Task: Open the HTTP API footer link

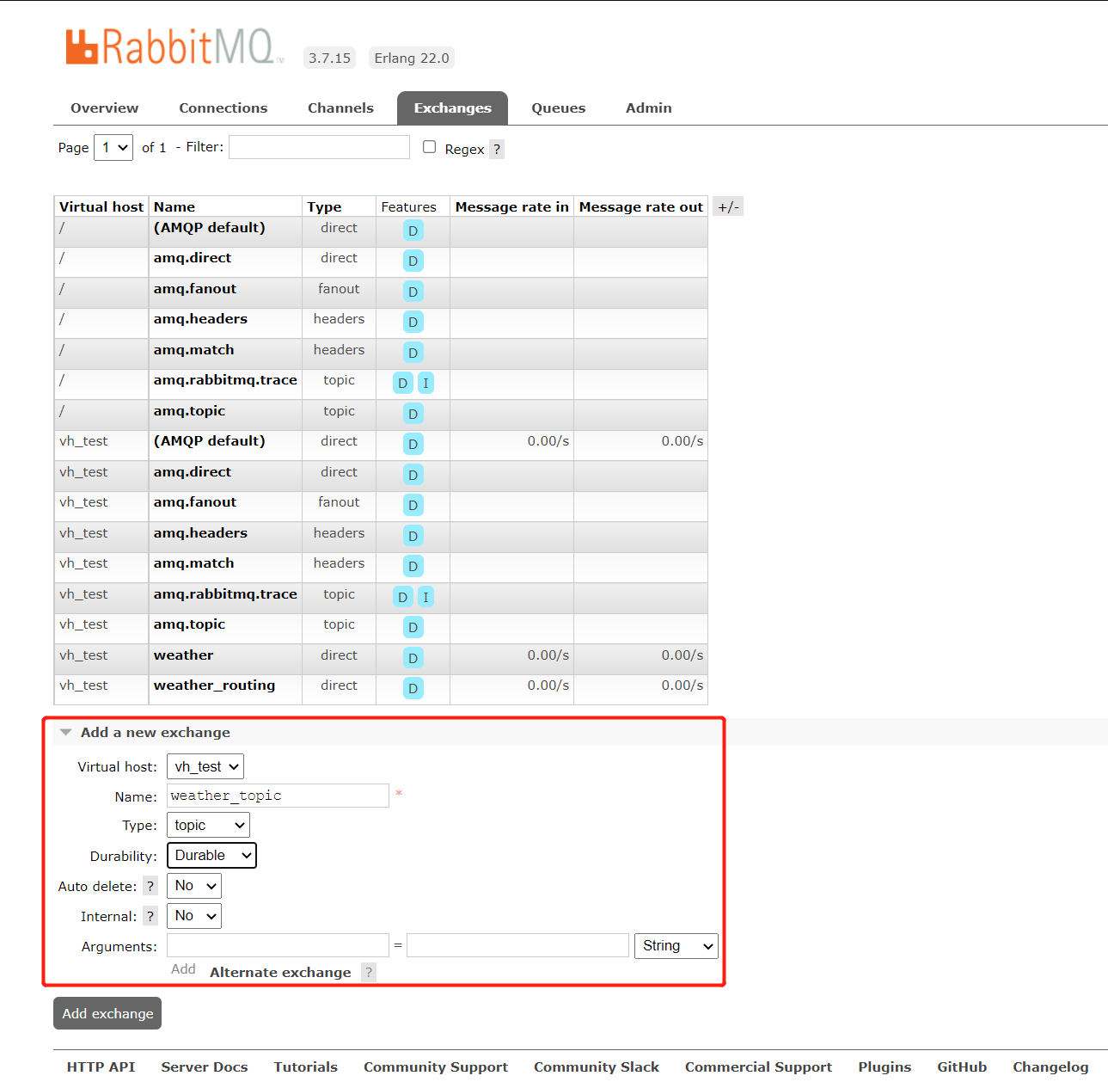Action: click(101, 1066)
